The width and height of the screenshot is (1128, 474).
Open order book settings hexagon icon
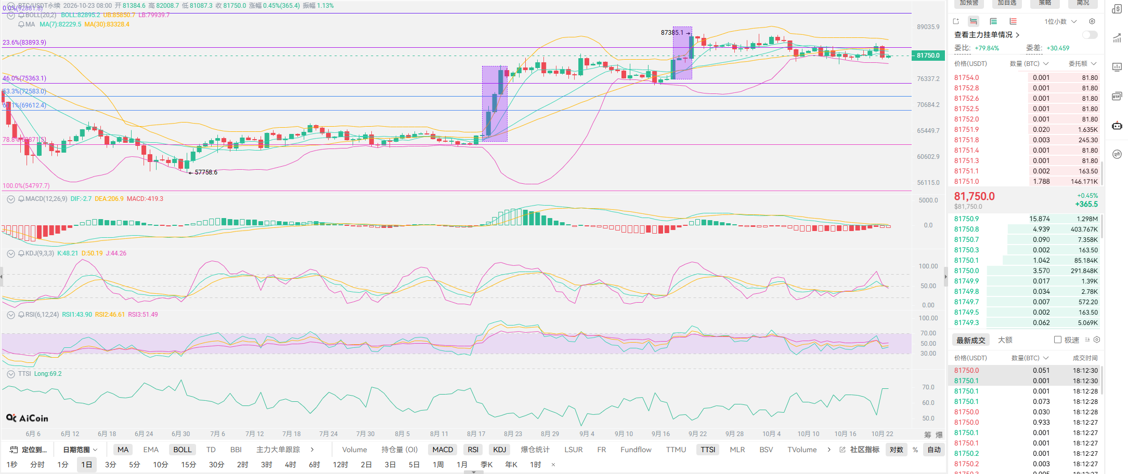(1092, 21)
